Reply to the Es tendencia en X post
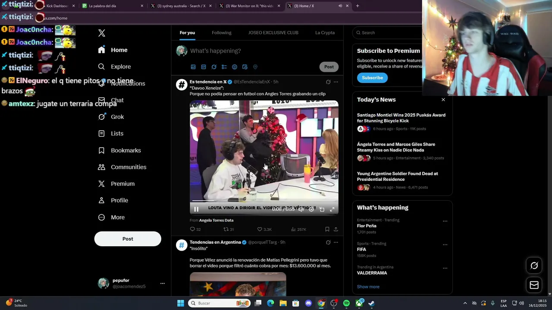 click(x=195, y=229)
